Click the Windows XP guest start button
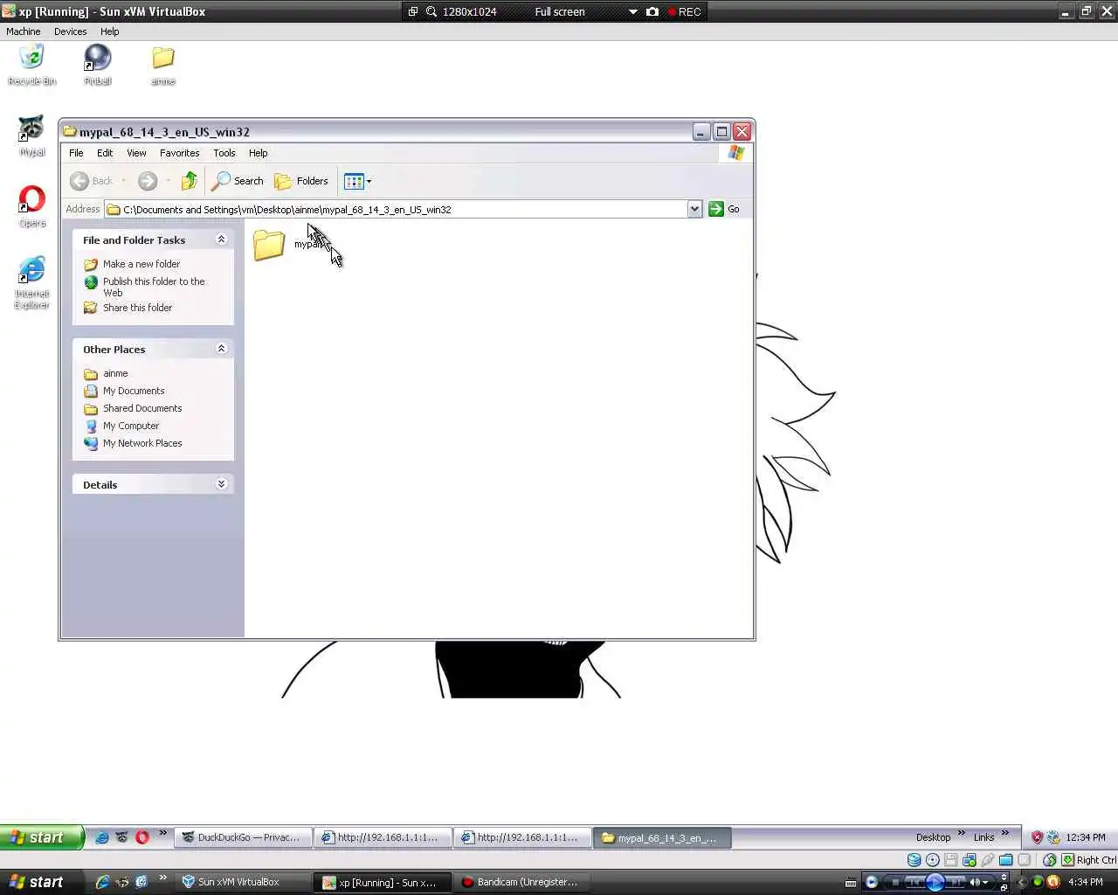This screenshot has height=895, width=1118. coord(41,837)
